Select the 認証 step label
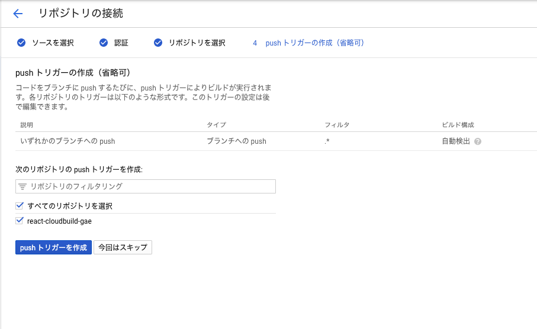Screen dimensions: 537x329 point(121,43)
